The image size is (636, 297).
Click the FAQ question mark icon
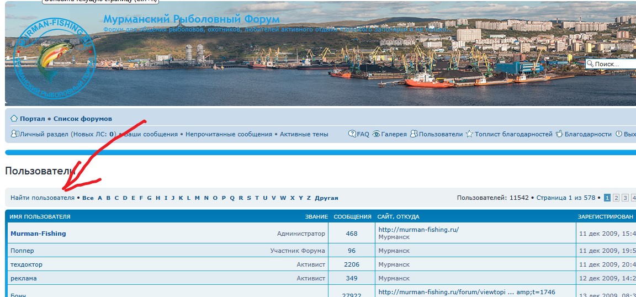coord(352,134)
